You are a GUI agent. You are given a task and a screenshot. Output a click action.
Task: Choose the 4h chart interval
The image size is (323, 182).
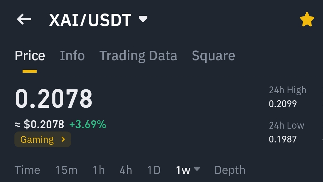coord(126,170)
